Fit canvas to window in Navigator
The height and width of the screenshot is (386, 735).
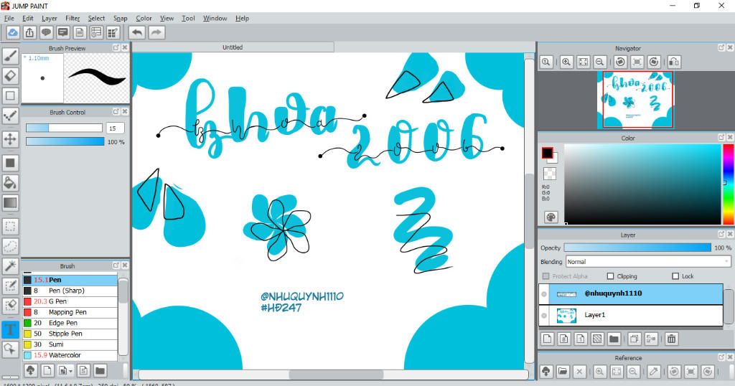(x=583, y=62)
